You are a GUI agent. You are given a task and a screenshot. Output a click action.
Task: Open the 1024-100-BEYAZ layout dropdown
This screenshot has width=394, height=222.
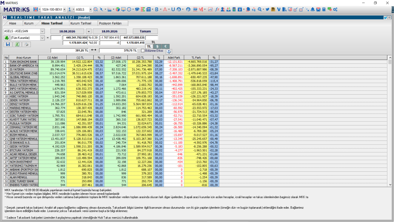coord(64,9)
